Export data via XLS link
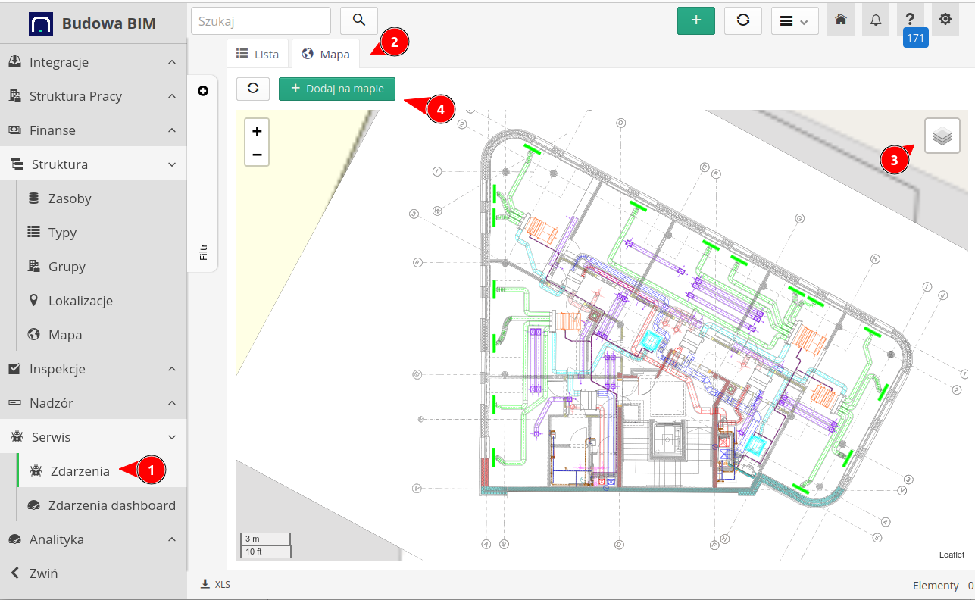 pos(215,584)
